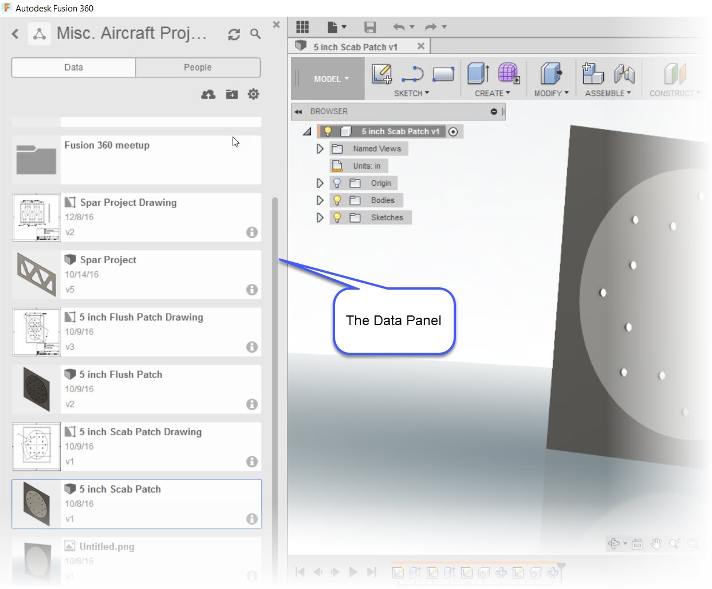Activate the Pan tool in navigation bar
The height and width of the screenshot is (589, 712).
[656, 543]
